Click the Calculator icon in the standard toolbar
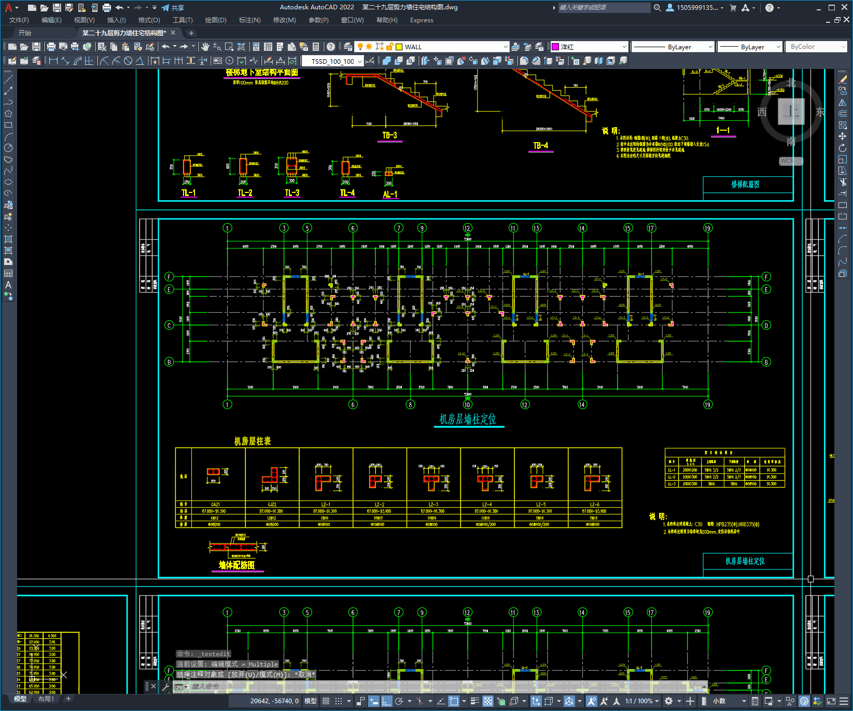Viewport: 853px width, 711px height. point(316,47)
